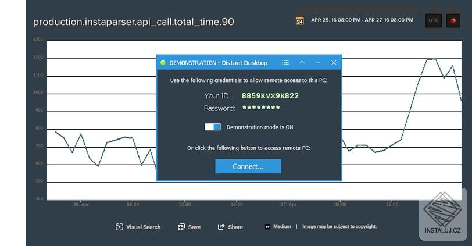Viewport: 472px width, 246px height.
Task: Click the Medium logo icon
Action: [x=267, y=227]
